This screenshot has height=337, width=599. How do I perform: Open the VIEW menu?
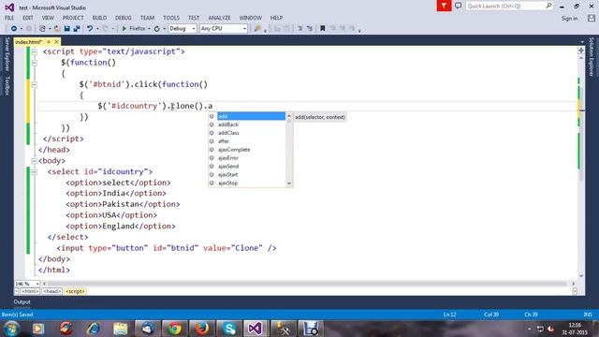click(x=48, y=18)
